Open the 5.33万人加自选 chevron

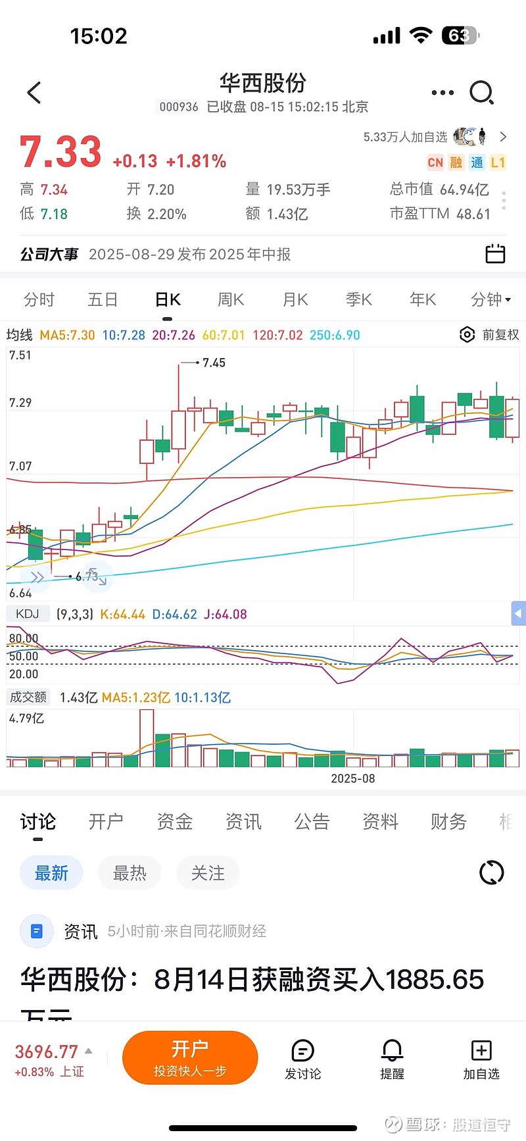coord(503,137)
